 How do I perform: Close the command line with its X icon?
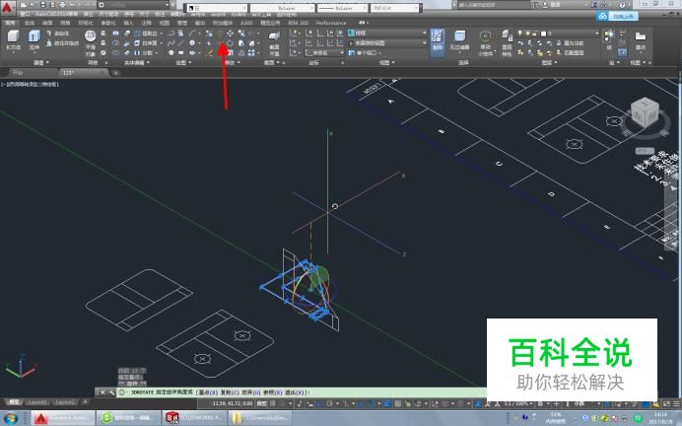(102, 392)
